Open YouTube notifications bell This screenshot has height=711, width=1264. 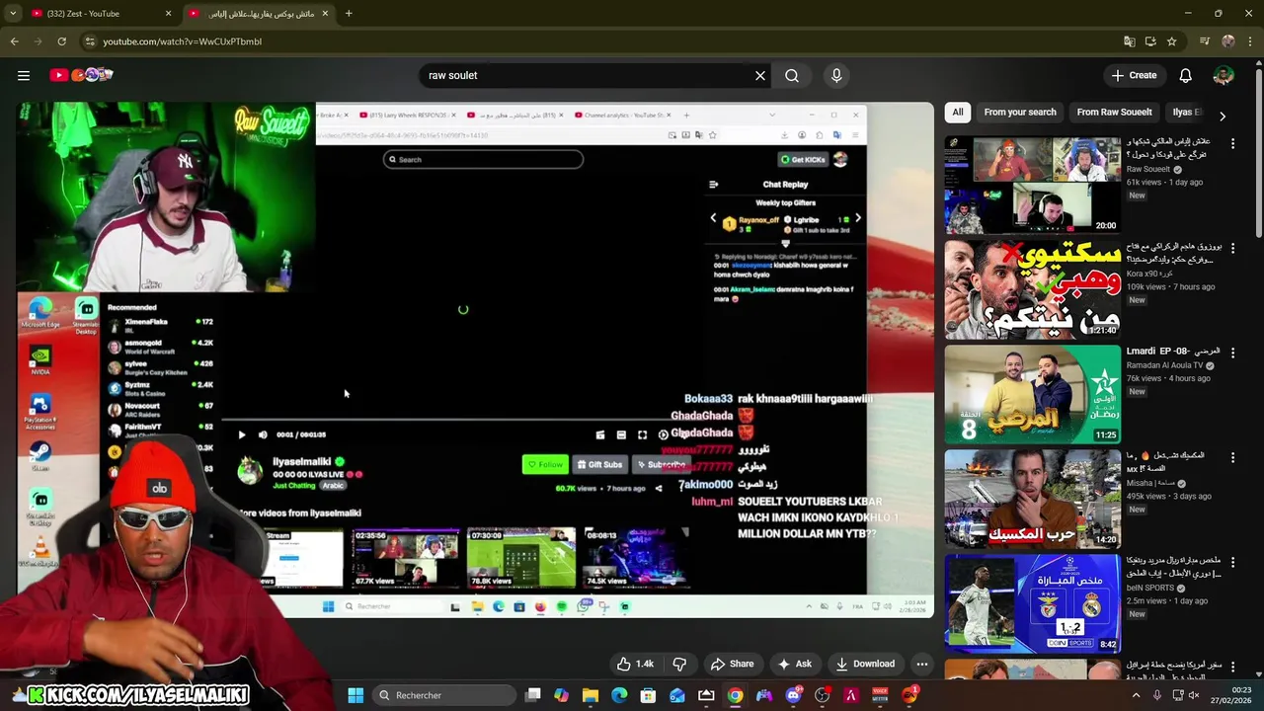pos(1186,75)
